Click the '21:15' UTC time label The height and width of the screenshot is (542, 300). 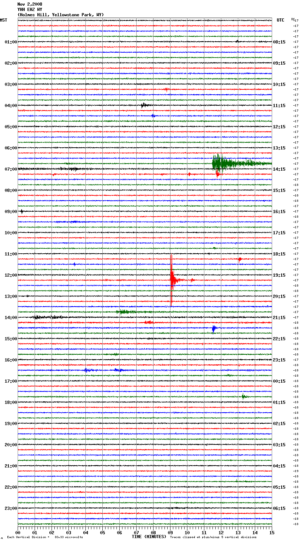[x=279, y=318]
